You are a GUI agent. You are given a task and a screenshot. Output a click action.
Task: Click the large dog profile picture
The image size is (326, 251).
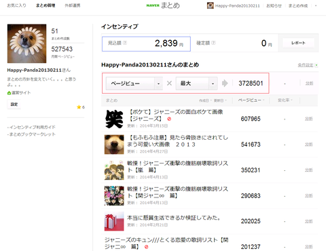pos(26,43)
